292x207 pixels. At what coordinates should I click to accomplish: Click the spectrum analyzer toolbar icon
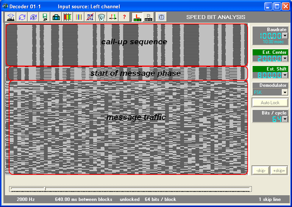(x=11, y=17)
